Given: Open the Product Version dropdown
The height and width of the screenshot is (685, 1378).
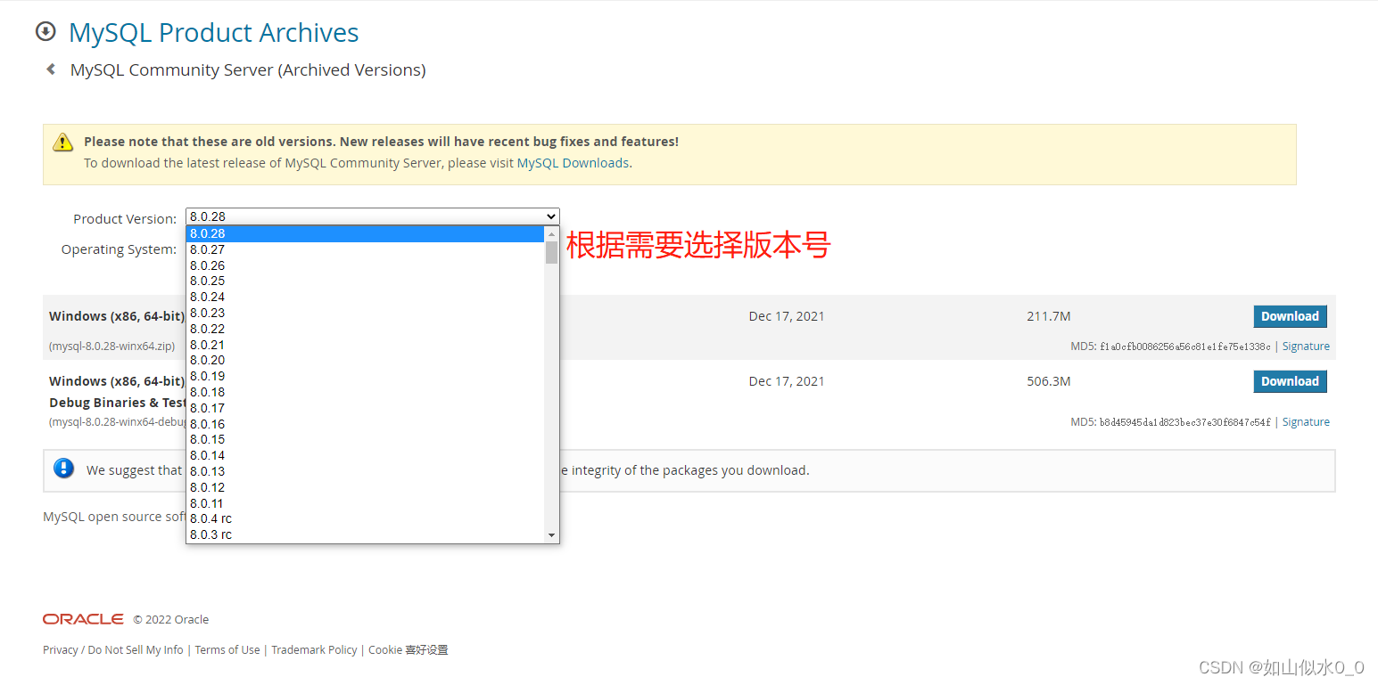Looking at the screenshot, I should (x=372, y=216).
